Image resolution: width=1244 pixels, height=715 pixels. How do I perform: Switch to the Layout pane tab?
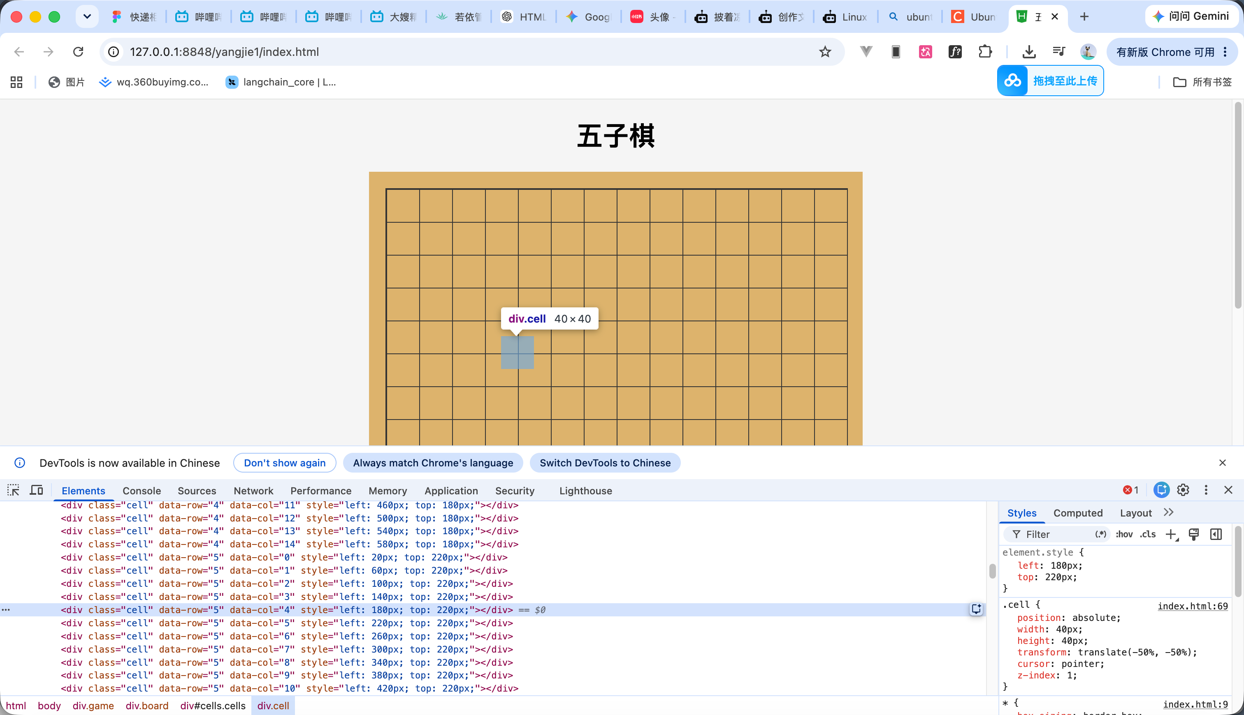(1135, 513)
